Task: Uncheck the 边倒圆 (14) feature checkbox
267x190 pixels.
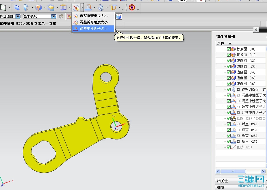Action: (229, 72)
